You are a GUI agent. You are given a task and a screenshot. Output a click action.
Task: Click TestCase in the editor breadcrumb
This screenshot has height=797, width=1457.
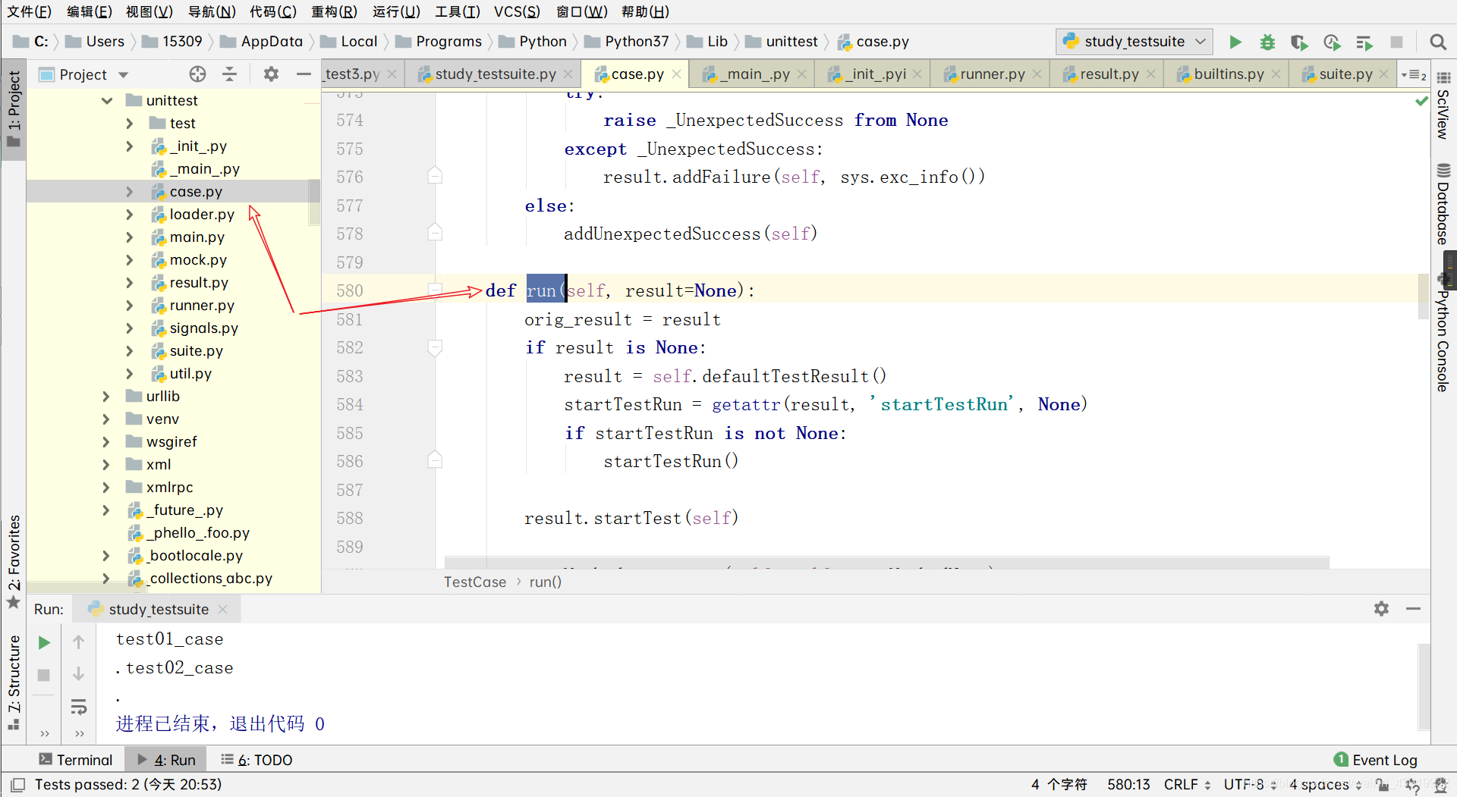(474, 582)
